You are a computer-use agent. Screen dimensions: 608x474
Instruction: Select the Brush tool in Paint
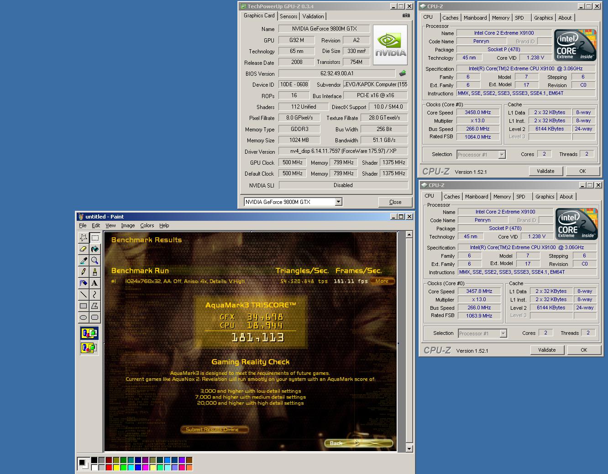click(x=94, y=271)
